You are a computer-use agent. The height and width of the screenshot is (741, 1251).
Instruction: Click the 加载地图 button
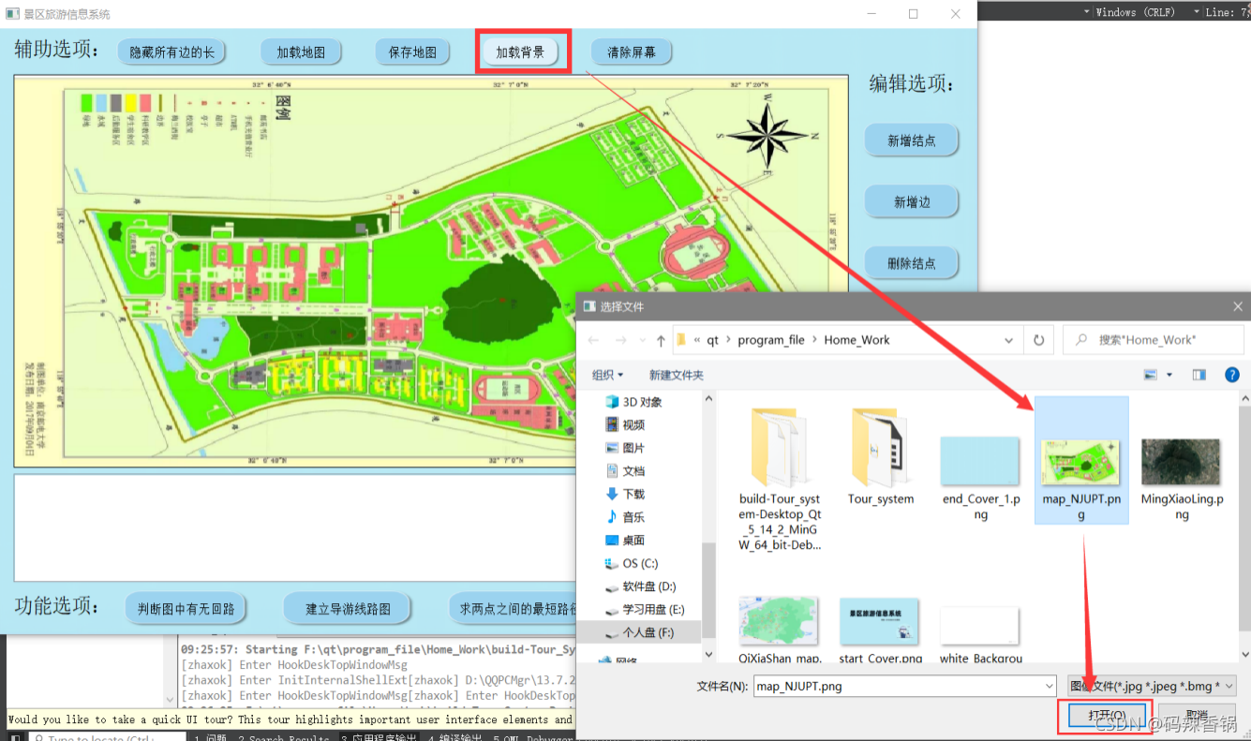[x=301, y=52]
